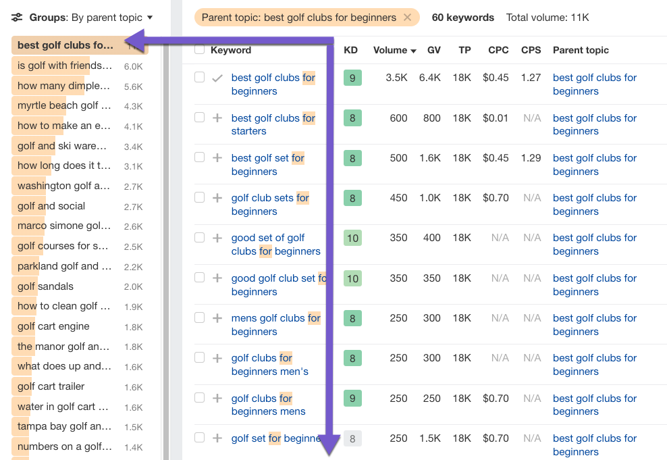Viewport: 667px width, 460px height.
Task: Select the 'myrtle beach golf …' group
Action: (80, 105)
